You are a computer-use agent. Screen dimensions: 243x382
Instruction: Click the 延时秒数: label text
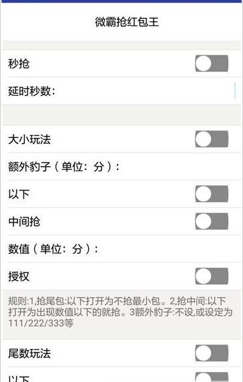[x=31, y=92]
